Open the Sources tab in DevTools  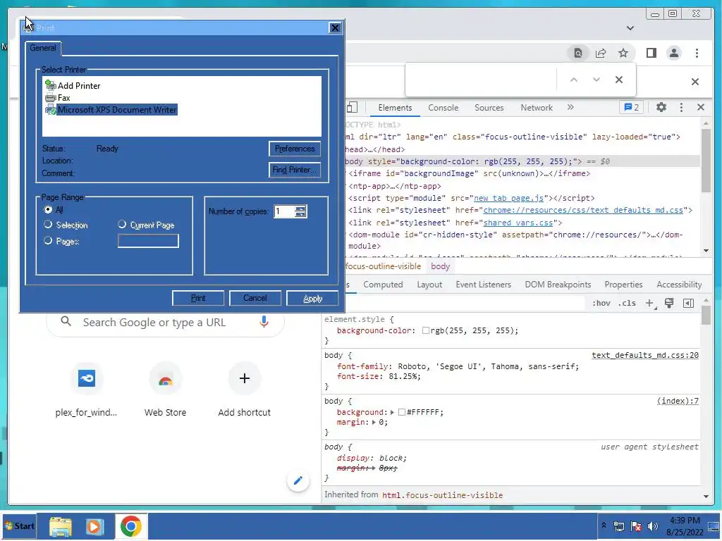[489, 108]
